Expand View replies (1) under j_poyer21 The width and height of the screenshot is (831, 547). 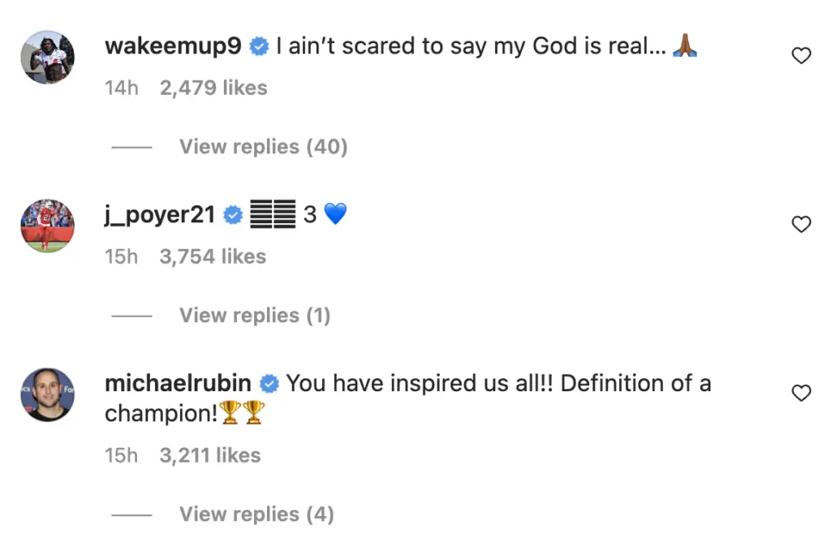254,315
